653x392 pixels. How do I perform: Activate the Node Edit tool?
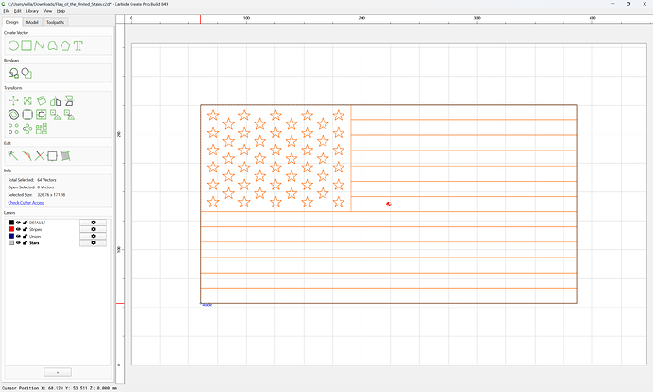(x=13, y=156)
